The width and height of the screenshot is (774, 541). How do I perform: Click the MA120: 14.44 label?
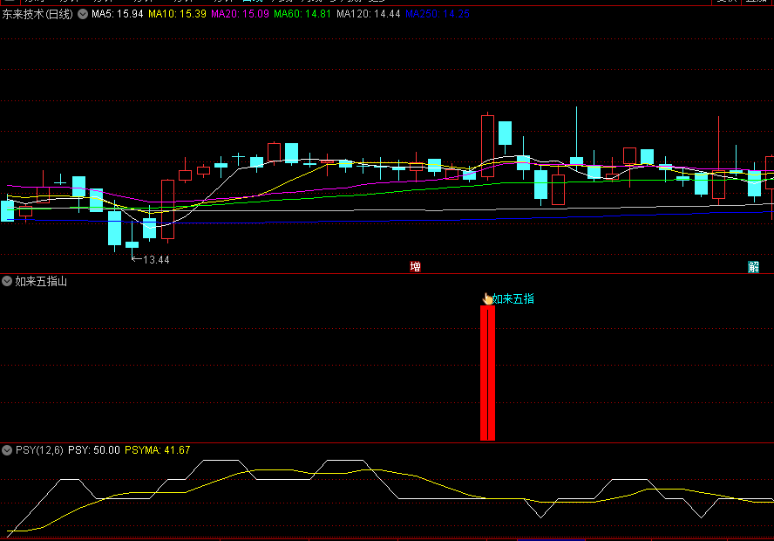(368, 14)
